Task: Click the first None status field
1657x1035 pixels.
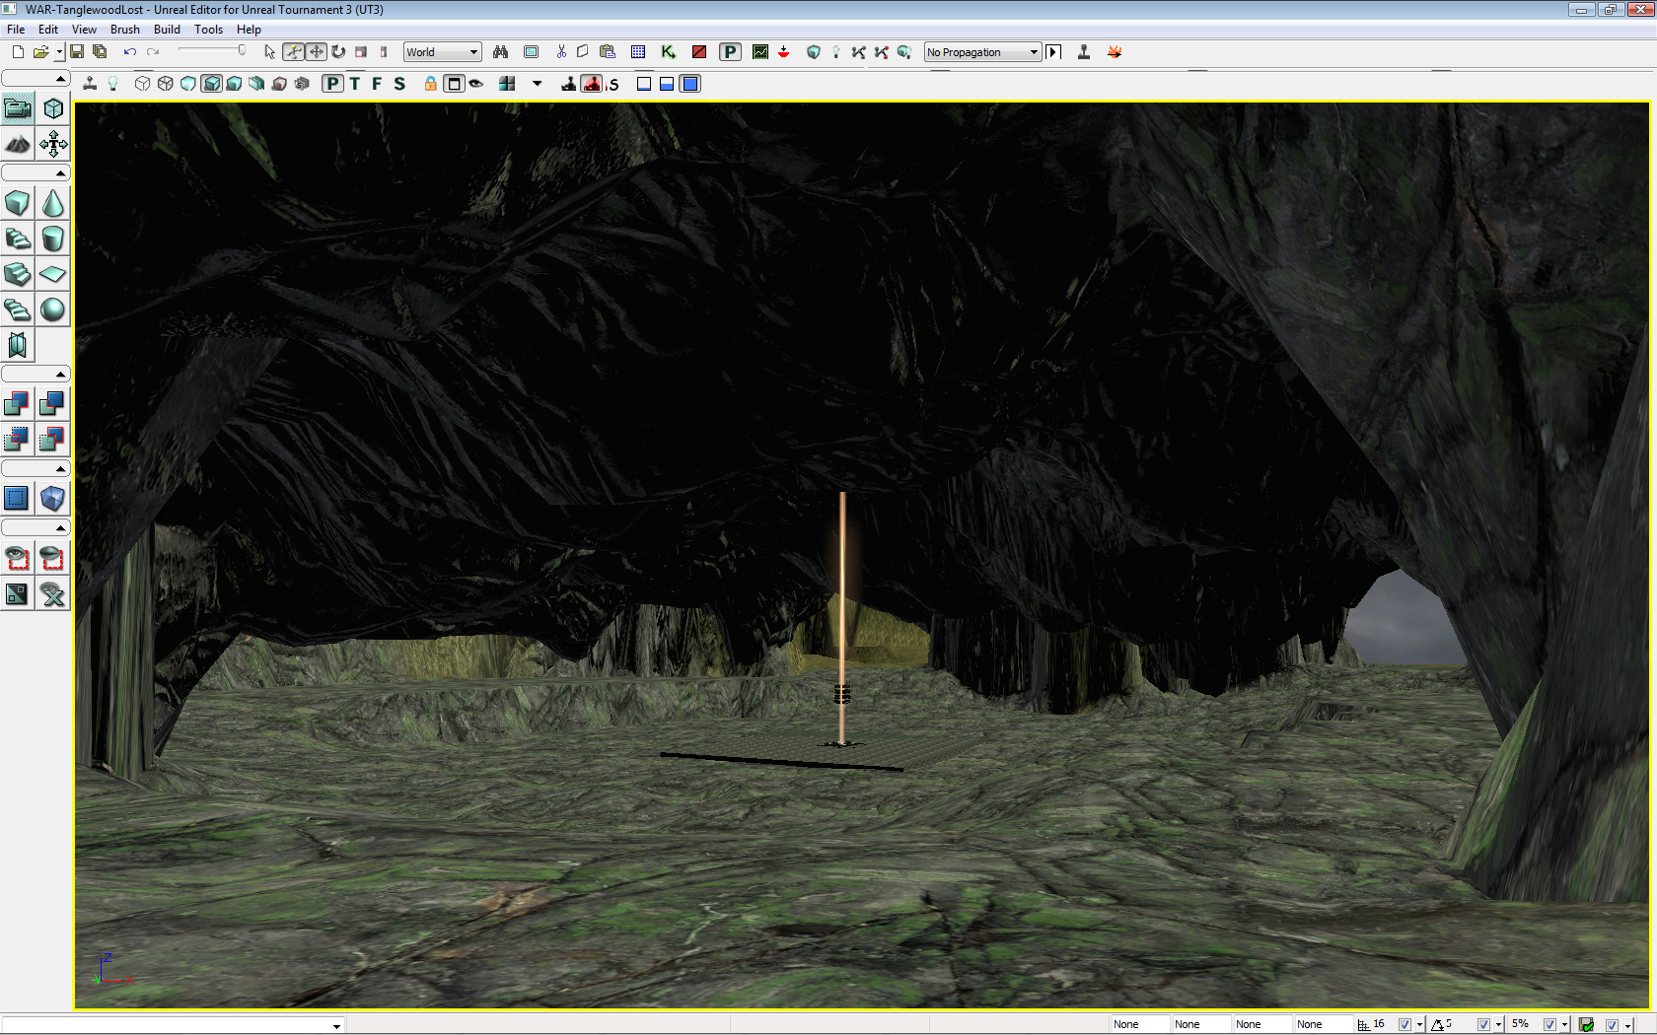Action: [1139, 1025]
